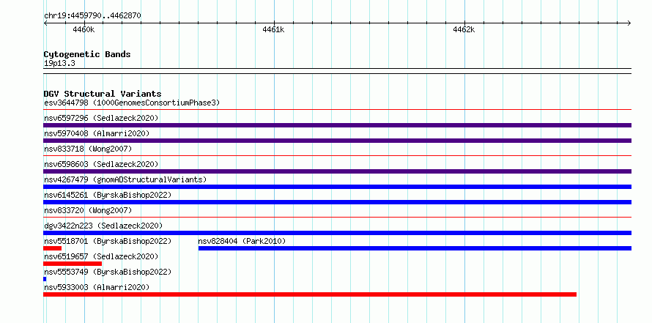Select the short red bar under nsv5518701
This screenshot has width=652, height=323.
click(53, 248)
